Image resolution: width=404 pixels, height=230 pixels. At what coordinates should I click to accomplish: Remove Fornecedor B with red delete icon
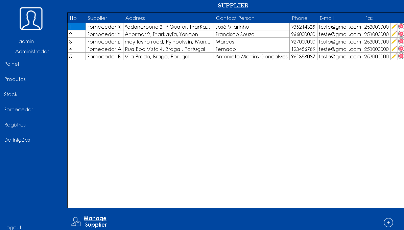point(401,56)
